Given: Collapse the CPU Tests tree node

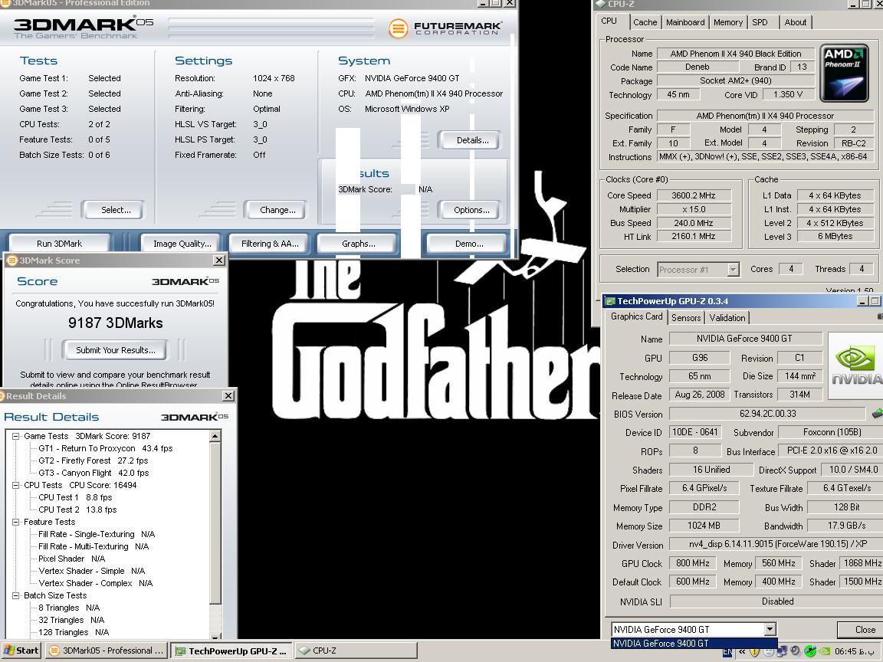Looking at the screenshot, I should tap(16, 485).
